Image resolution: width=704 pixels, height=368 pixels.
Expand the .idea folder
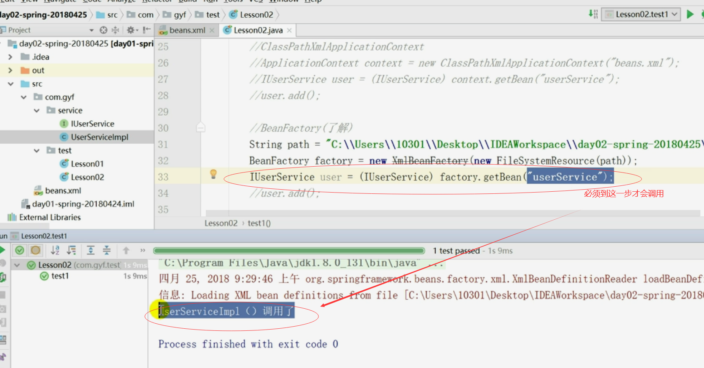coord(10,57)
